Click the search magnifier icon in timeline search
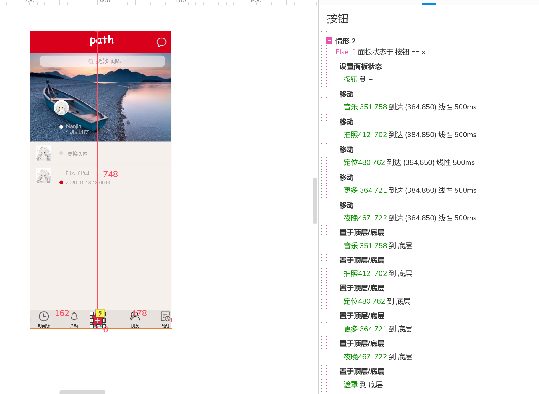 tap(91, 61)
